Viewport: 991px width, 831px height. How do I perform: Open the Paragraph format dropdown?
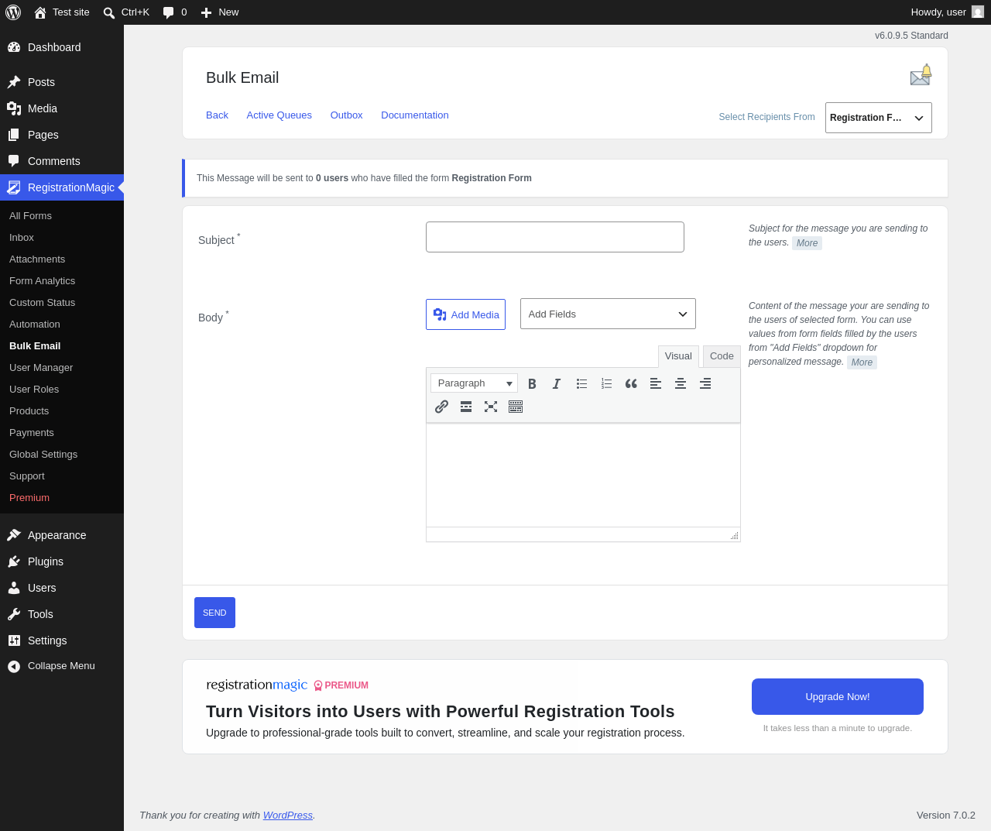[474, 383]
